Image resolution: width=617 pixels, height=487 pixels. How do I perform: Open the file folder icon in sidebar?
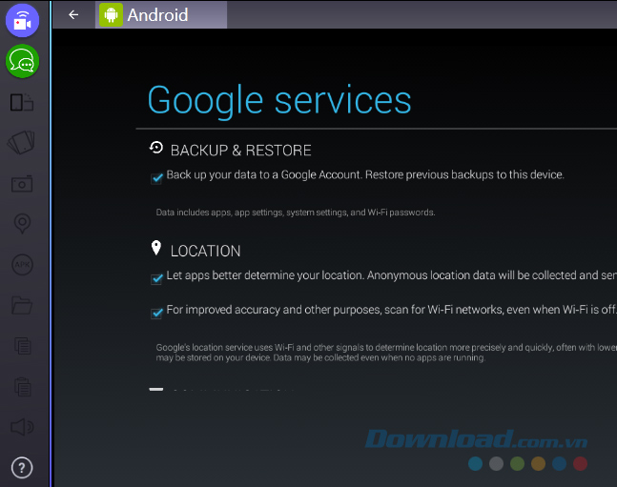(22, 306)
